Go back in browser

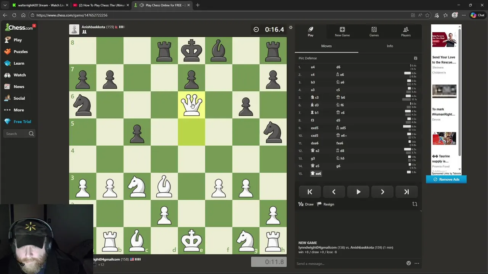(5, 15)
